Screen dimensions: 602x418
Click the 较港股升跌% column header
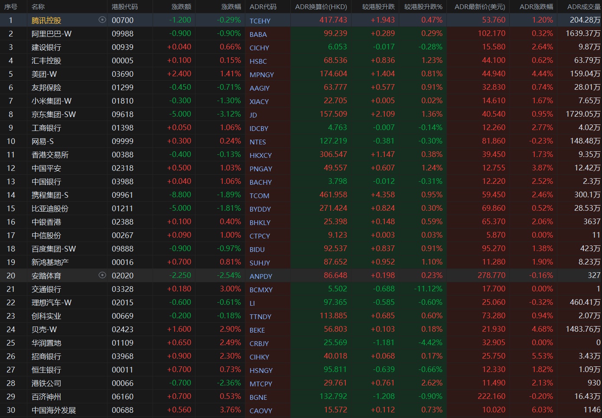click(423, 7)
